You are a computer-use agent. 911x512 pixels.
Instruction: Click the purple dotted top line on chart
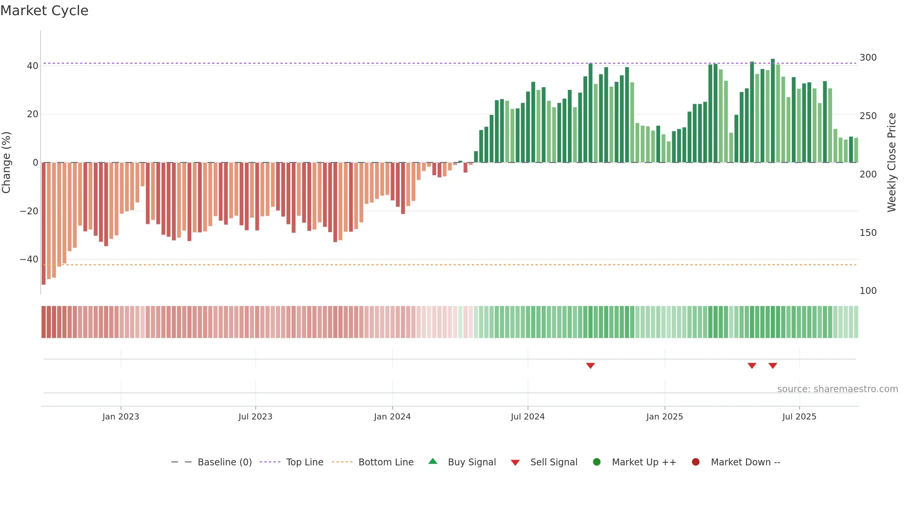pyautogui.click(x=450, y=63)
